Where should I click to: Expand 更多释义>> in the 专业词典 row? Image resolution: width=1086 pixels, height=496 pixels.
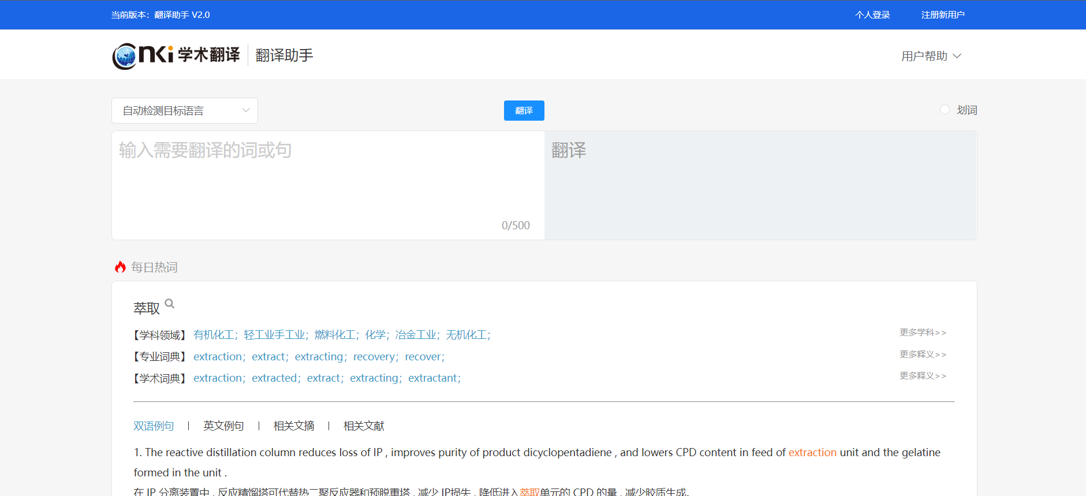(x=922, y=355)
